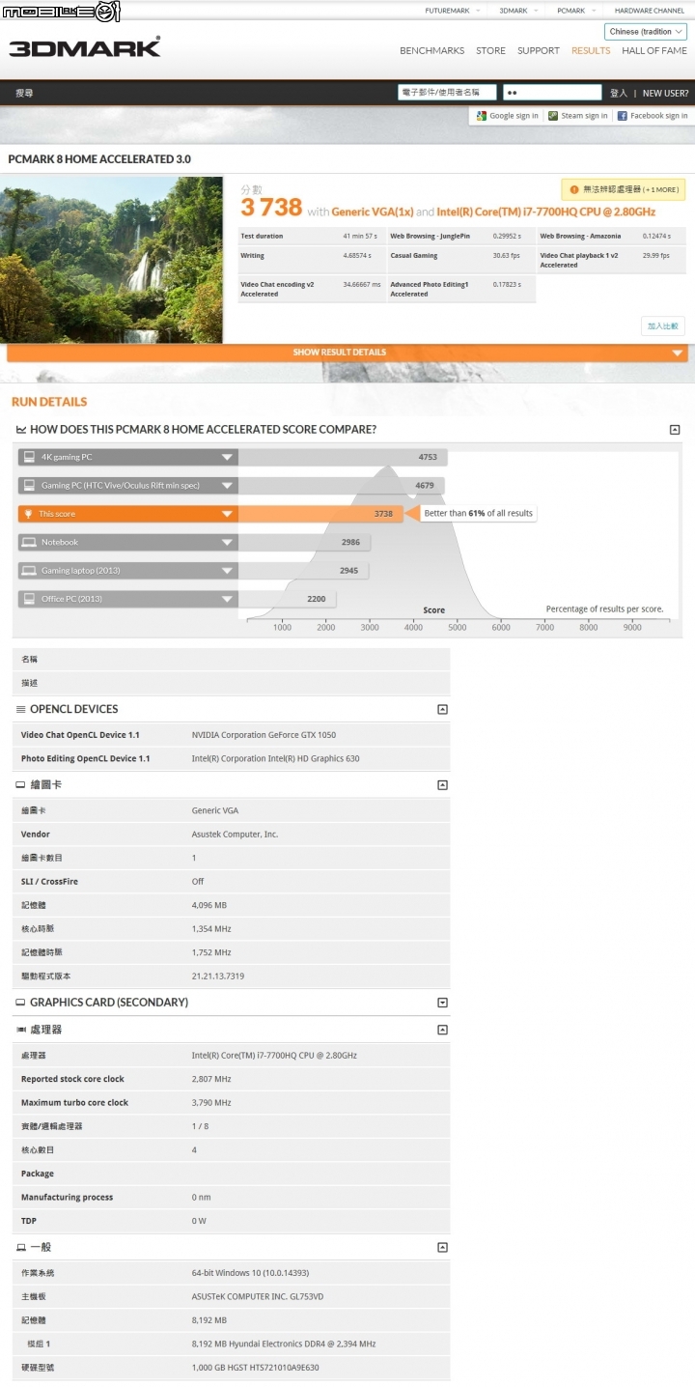Click the 加入比較 add to compare button
This screenshot has width=695, height=1387.
pos(664,326)
